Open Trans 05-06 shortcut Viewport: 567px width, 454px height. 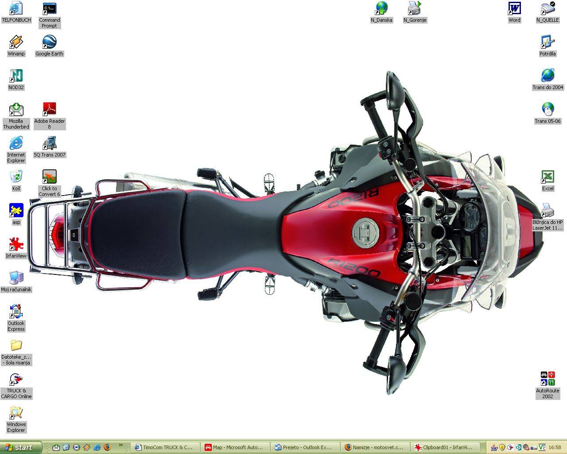point(548,113)
